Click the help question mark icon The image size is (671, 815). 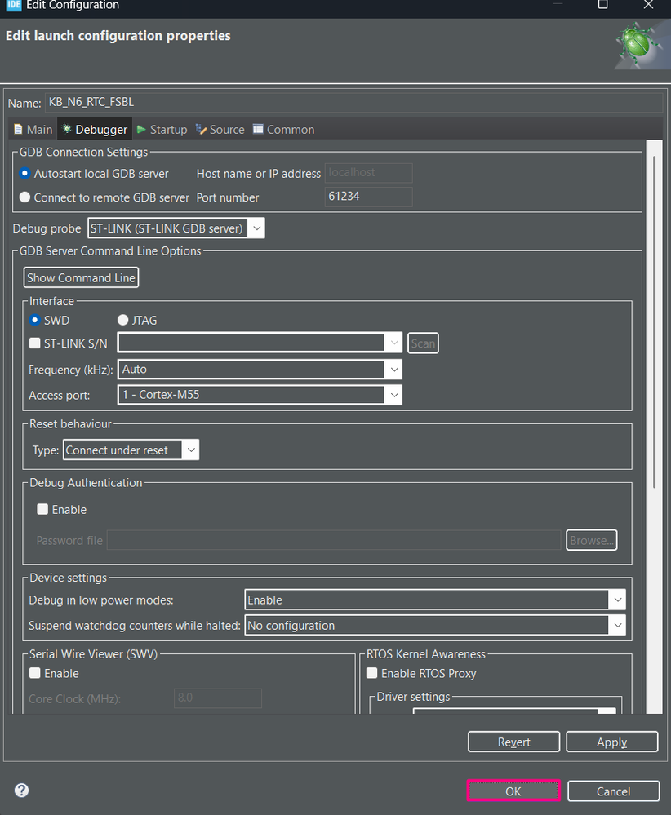tap(21, 791)
